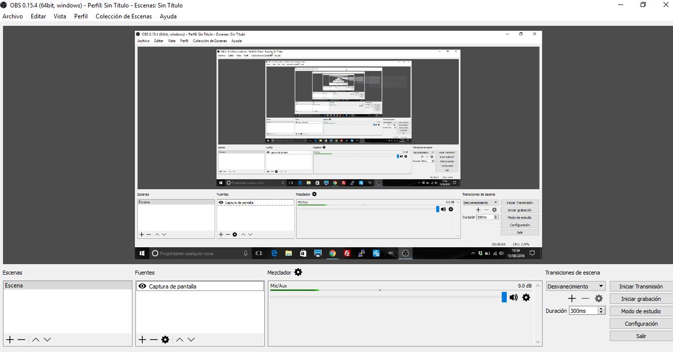Click the Iniciar Transmisión button
Image resolution: width=673 pixels, height=352 pixels.
coord(641,286)
